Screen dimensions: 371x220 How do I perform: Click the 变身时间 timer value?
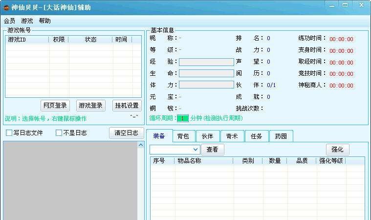pyautogui.click(x=341, y=51)
